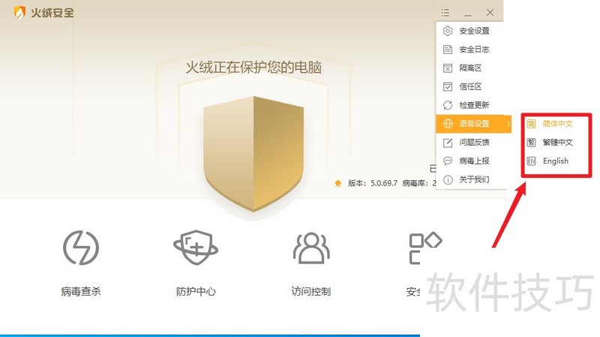The image size is (600, 337).
Task: Switch language to English
Action: (x=556, y=161)
